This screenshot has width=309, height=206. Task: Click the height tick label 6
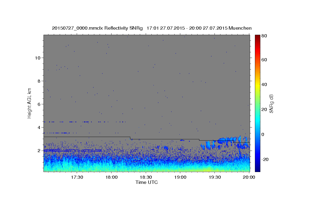click(x=39, y=104)
